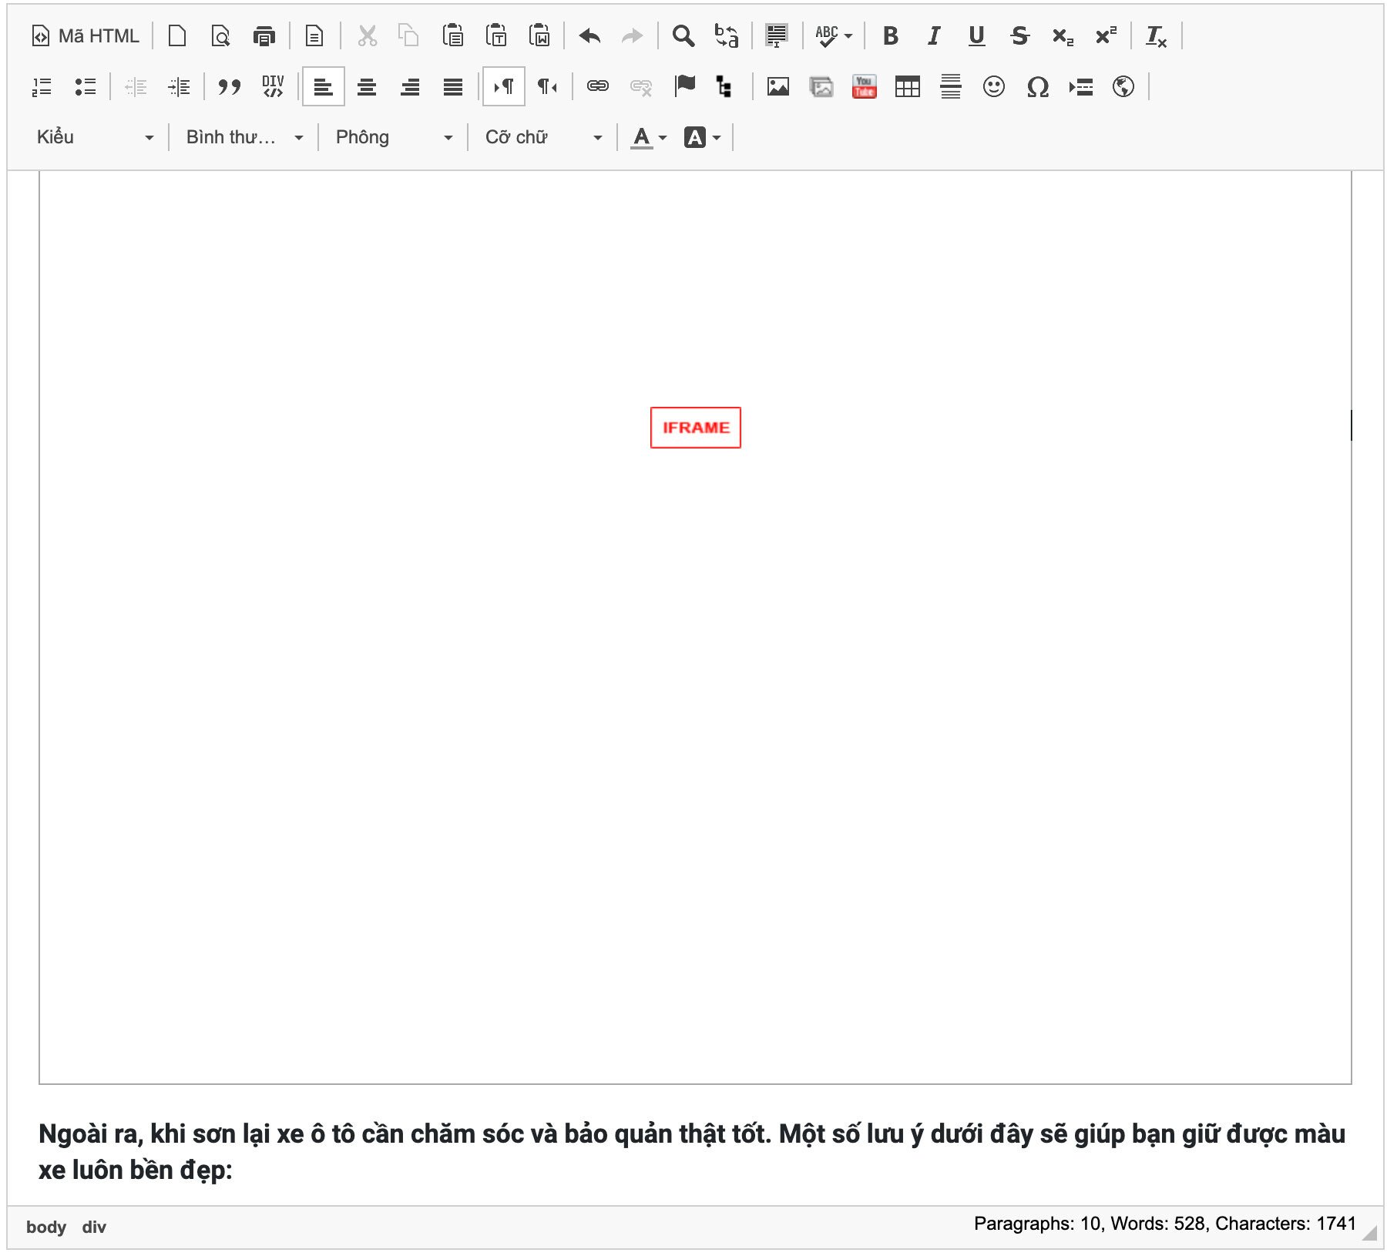Viewport: 1387px width, 1256px height.
Task: Open the Cỡ chữ size dropdown
Action: click(542, 138)
